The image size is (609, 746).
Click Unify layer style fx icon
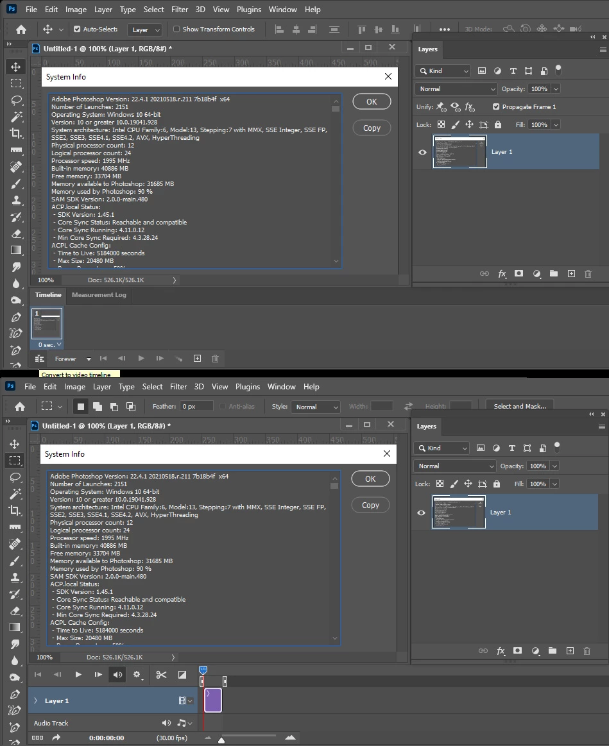(x=470, y=106)
